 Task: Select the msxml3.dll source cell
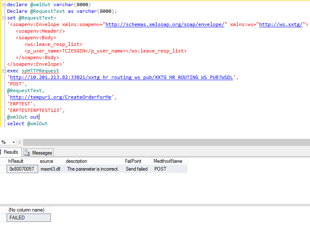click(x=50, y=169)
